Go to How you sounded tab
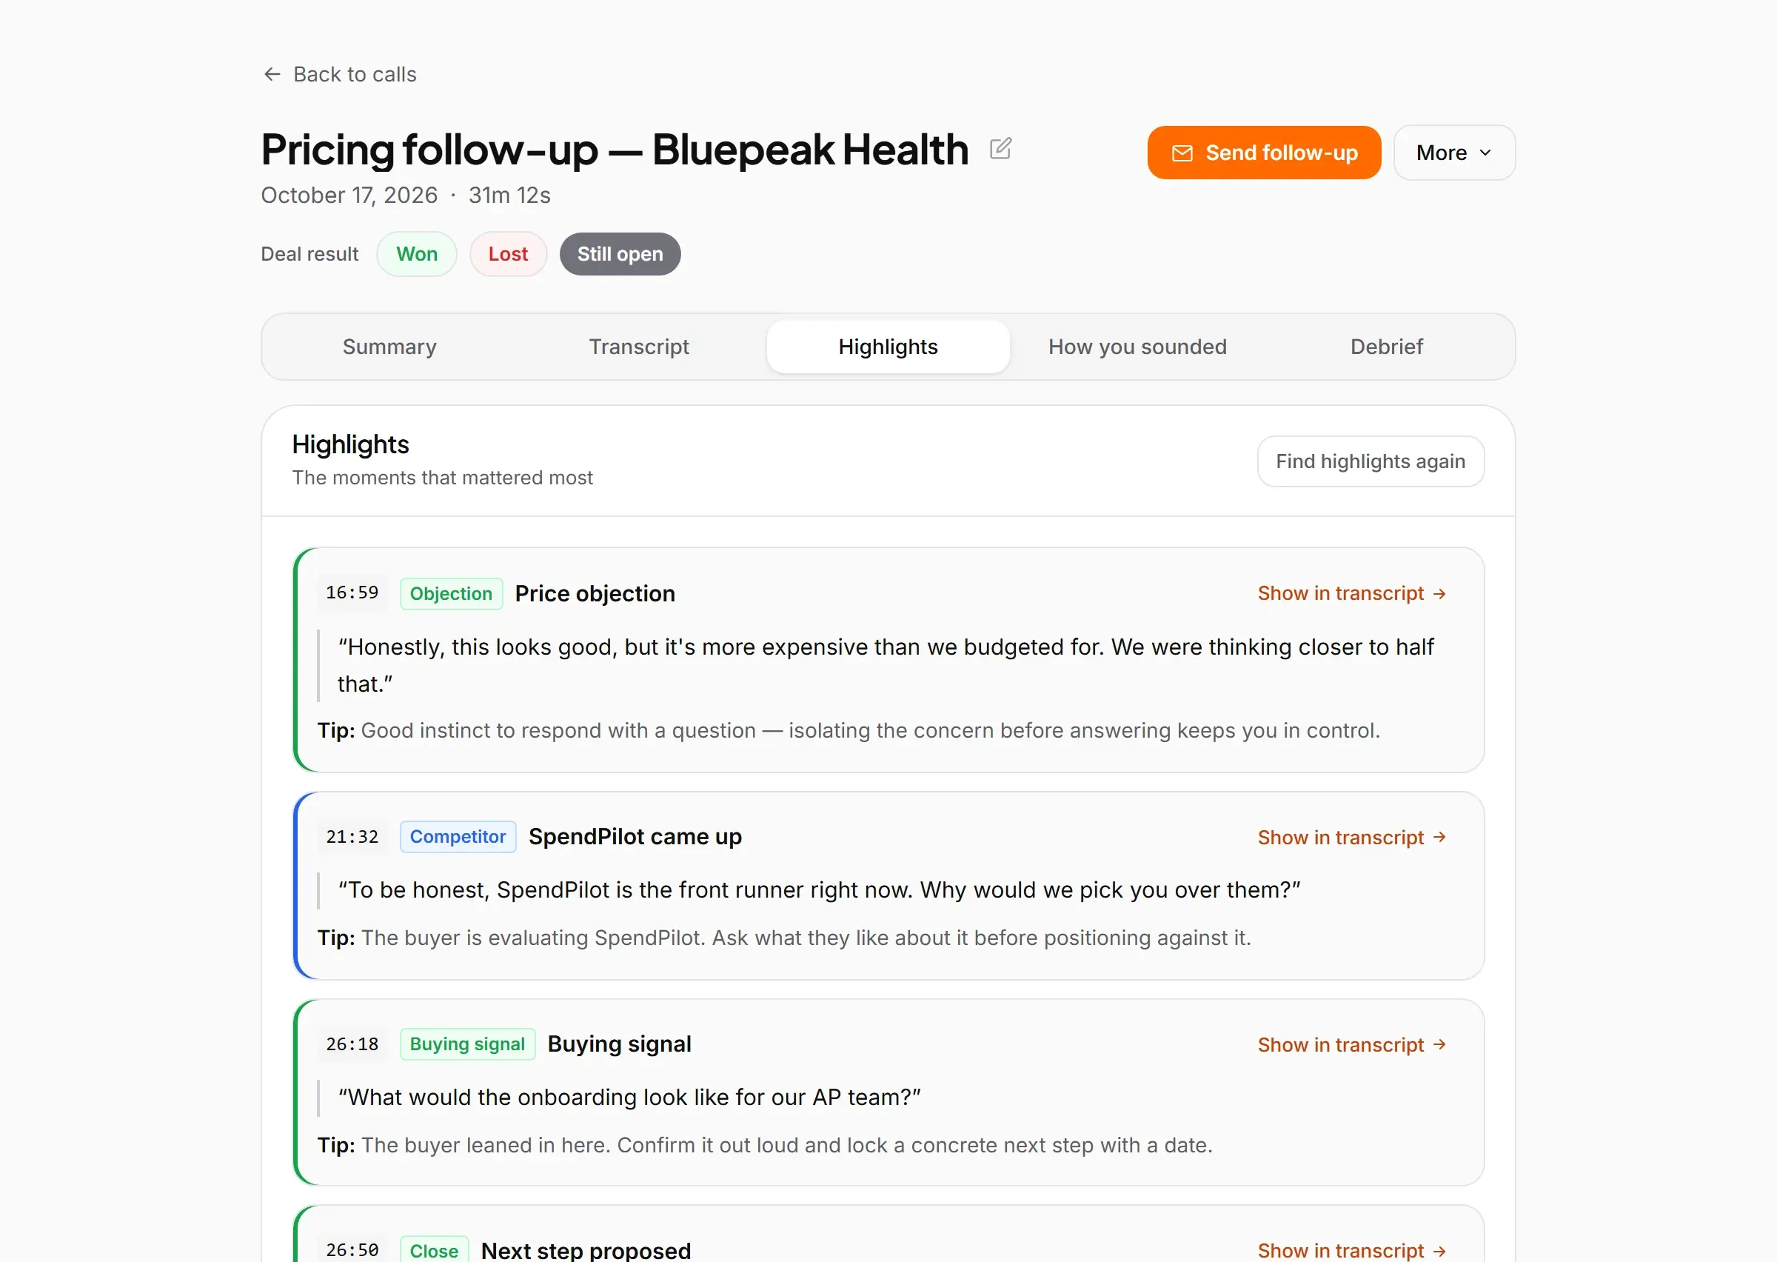The height and width of the screenshot is (1262, 1777). (1137, 347)
